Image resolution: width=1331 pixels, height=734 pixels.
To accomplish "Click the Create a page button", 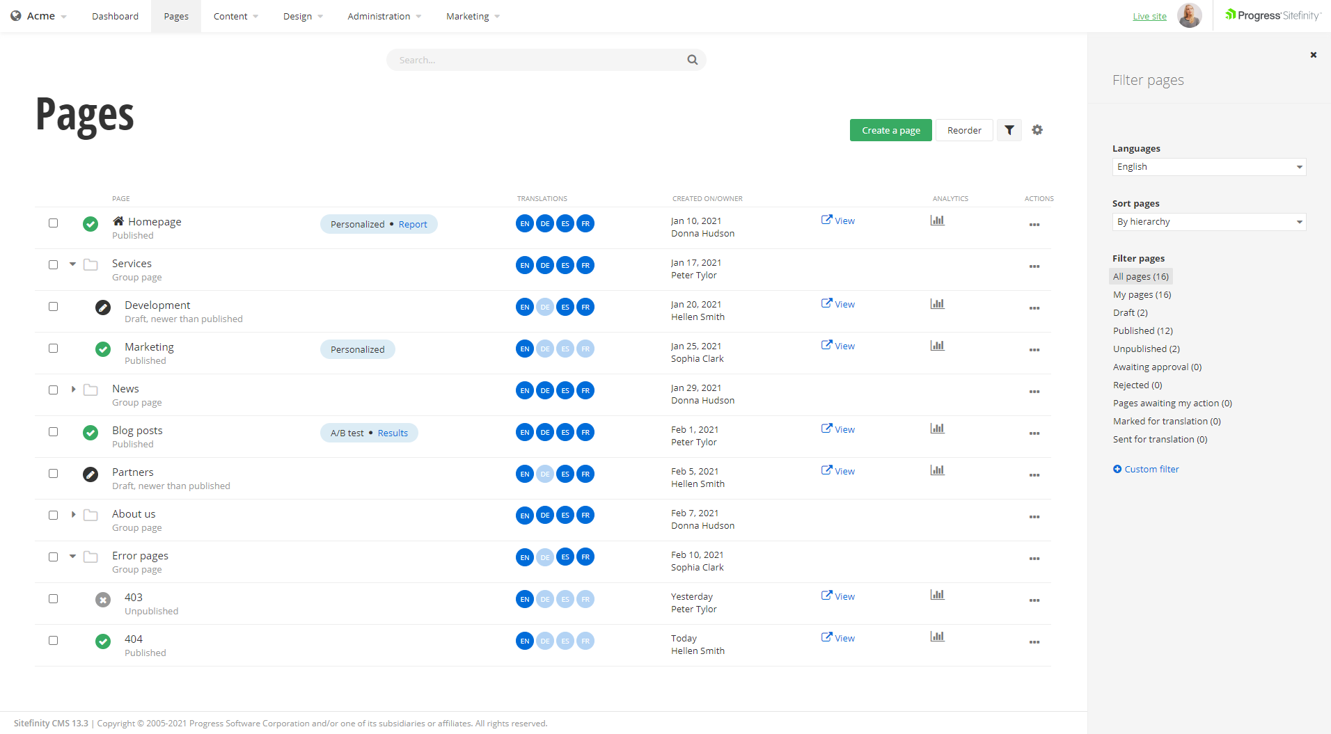I will pyautogui.click(x=890, y=129).
